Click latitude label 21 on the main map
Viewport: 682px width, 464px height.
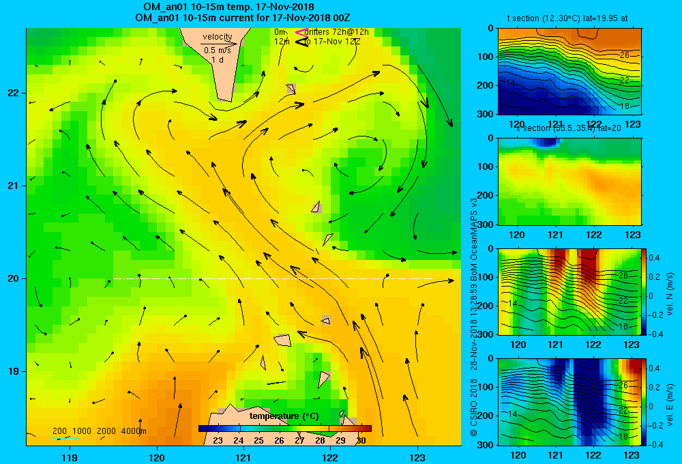tap(13, 186)
